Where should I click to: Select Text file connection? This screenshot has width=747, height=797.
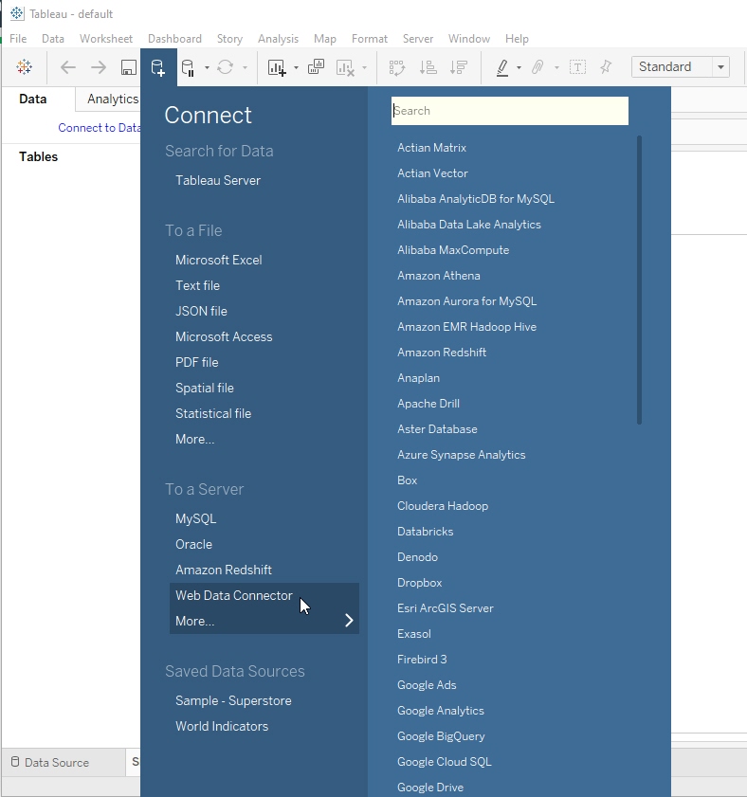(197, 285)
